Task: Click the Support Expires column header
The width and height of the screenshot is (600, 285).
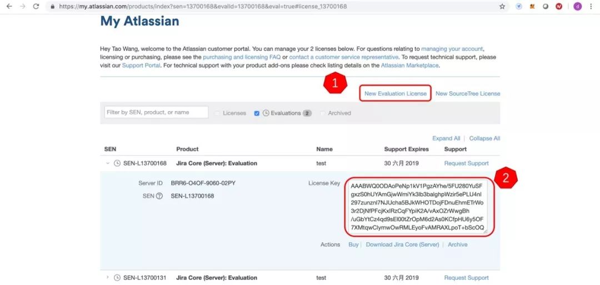Action: pyautogui.click(x=406, y=149)
